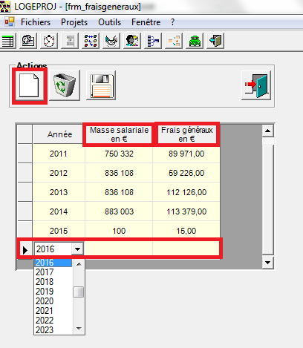The height and width of the screenshot is (348, 303).
Task: Select 2018 in the year list
Action: click(45, 282)
